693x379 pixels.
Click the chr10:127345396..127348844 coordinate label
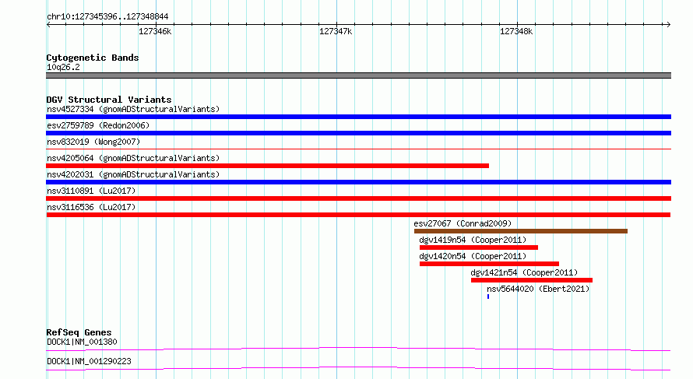(x=107, y=16)
